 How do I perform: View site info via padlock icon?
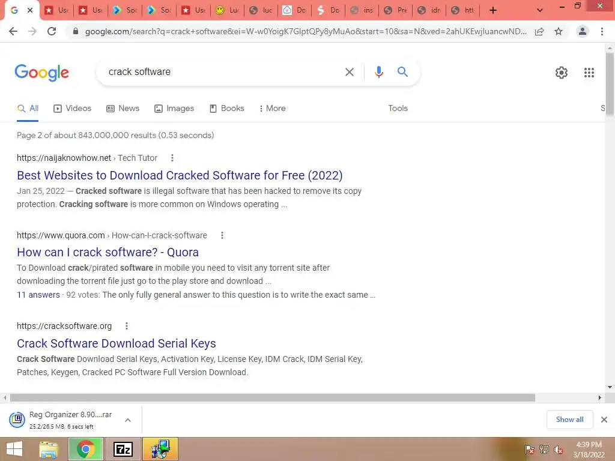click(x=76, y=31)
